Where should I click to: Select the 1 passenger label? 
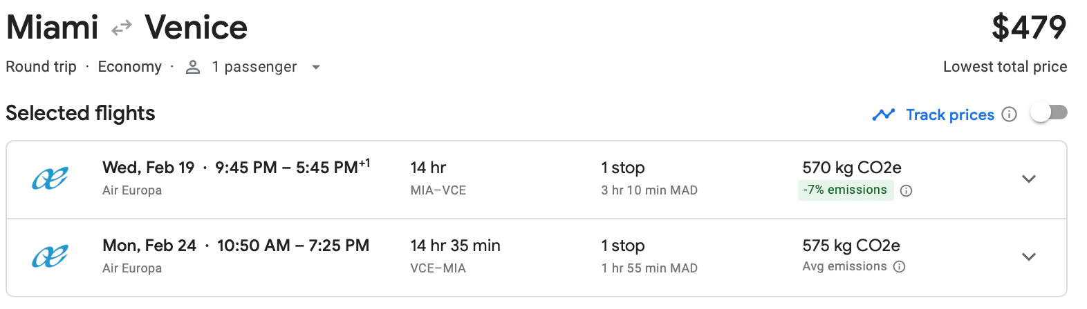[254, 67]
